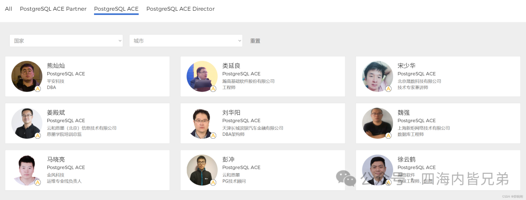Click 云和恩墨 under 彭冲
526x200 pixels.
[x=231, y=175]
